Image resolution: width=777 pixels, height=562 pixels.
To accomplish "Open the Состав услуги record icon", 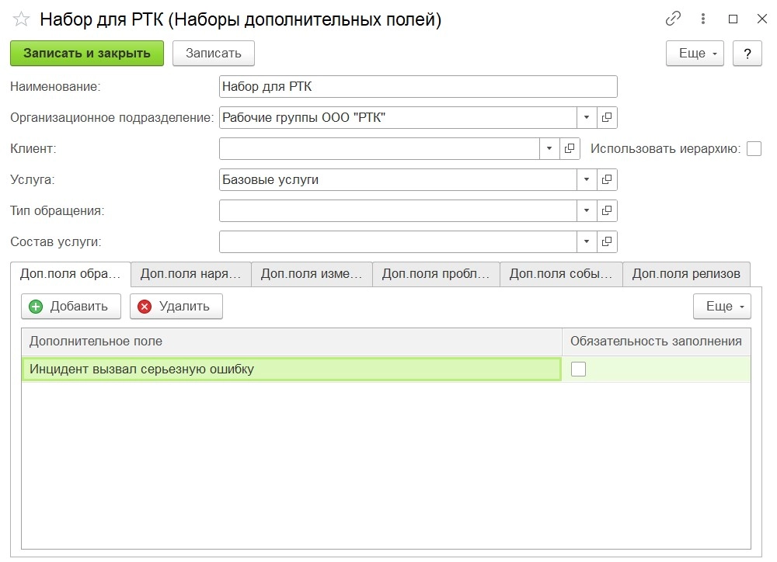I will pos(608,241).
